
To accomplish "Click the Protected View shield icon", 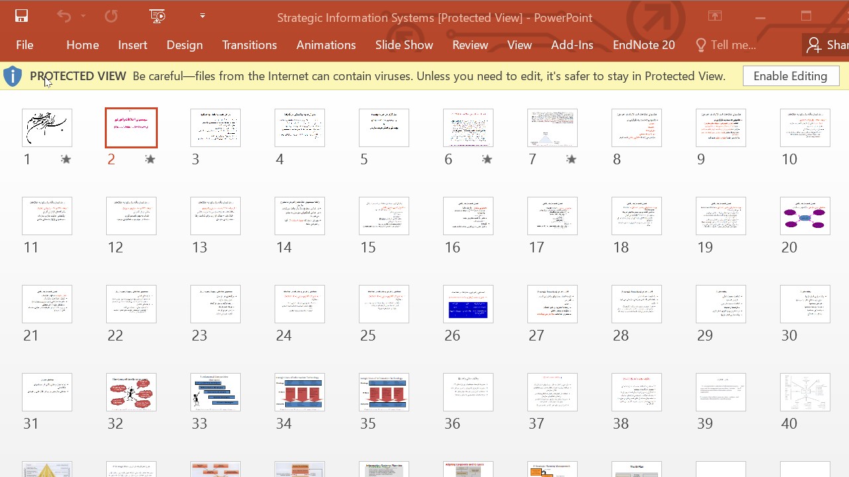I will (x=13, y=76).
